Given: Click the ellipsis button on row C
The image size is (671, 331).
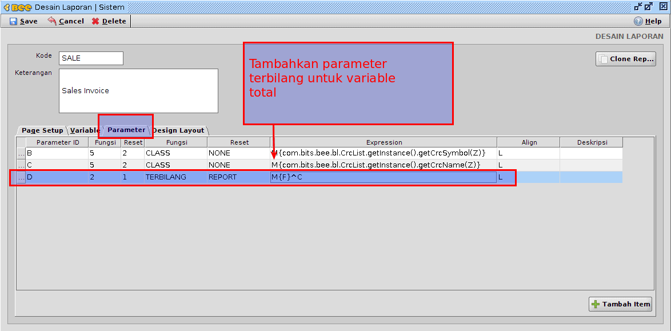Looking at the screenshot, I should (x=21, y=165).
